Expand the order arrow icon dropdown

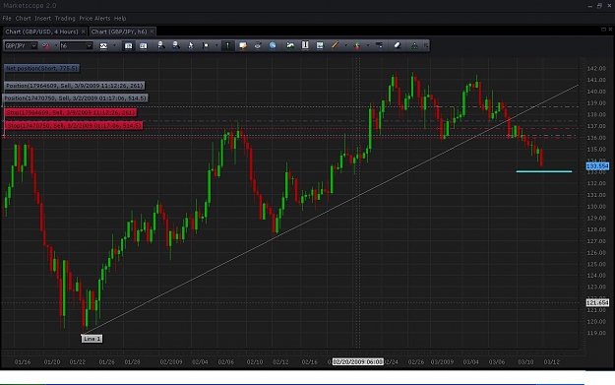(368, 46)
